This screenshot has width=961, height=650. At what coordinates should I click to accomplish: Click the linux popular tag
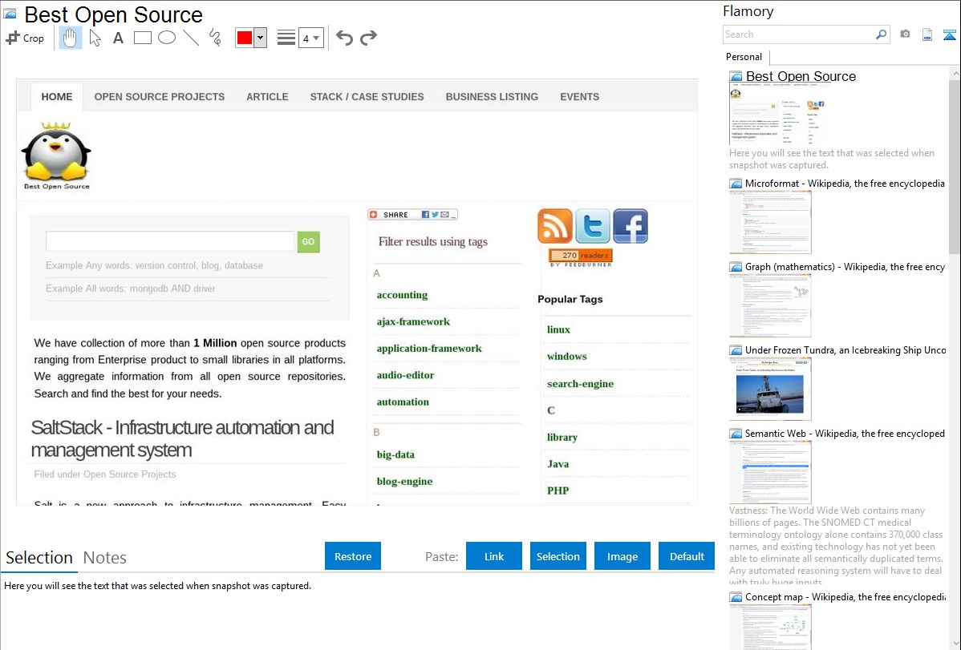pyautogui.click(x=558, y=329)
